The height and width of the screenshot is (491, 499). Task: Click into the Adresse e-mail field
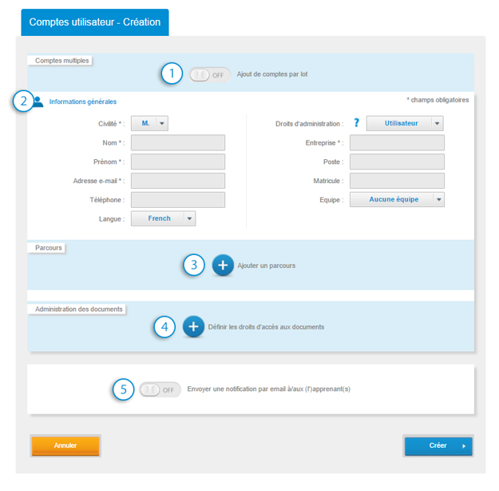coord(178,181)
